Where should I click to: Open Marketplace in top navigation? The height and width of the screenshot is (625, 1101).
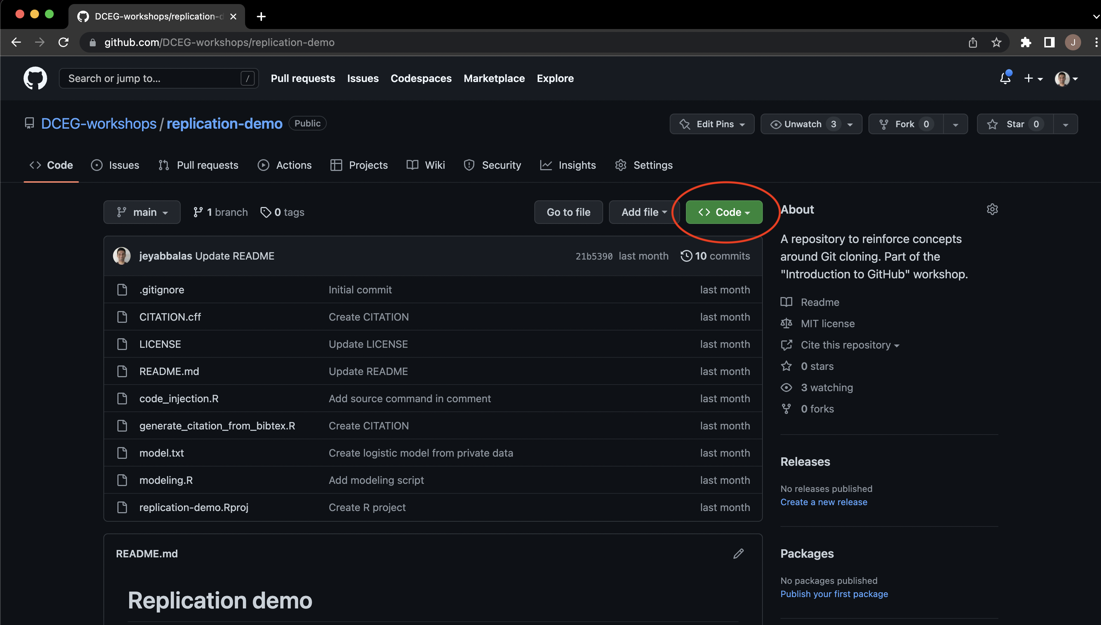tap(494, 78)
